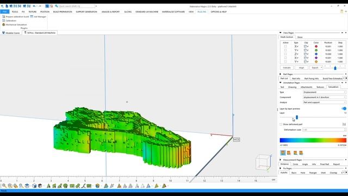Check the Show deformed part checkbox
Viewport: 348px width, 196px height.
[281, 124]
